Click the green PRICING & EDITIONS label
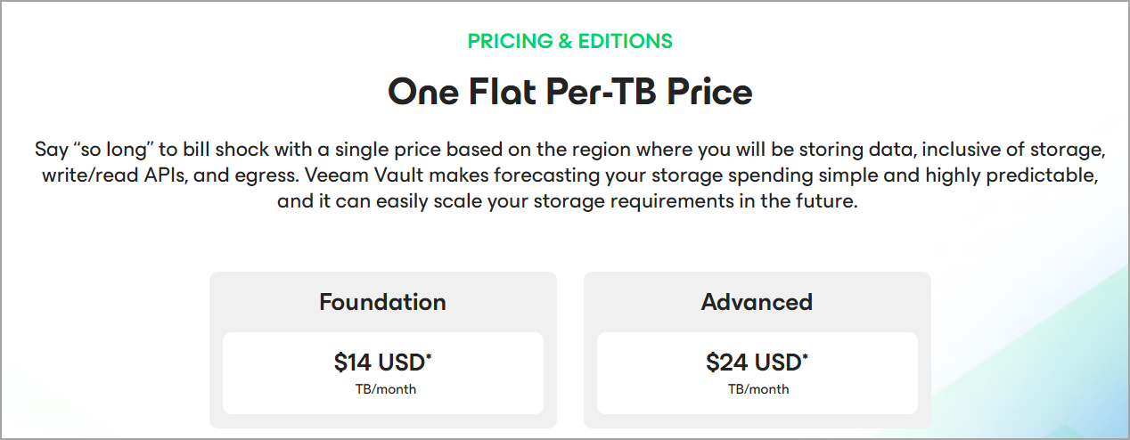1130x440 pixels. tap(570, 41)
